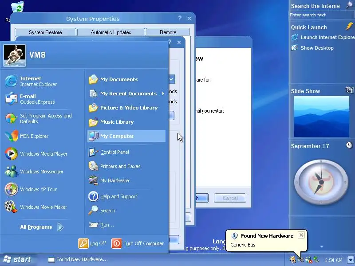
Task: Click the sidebar date clock icon
Action: [349, 145]
